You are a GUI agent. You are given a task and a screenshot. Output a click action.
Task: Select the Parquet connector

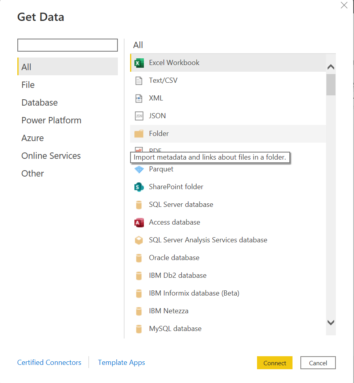(161, 169)
